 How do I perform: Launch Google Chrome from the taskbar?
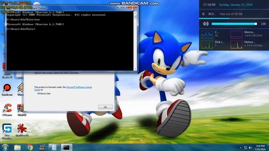tap(30, 147)
